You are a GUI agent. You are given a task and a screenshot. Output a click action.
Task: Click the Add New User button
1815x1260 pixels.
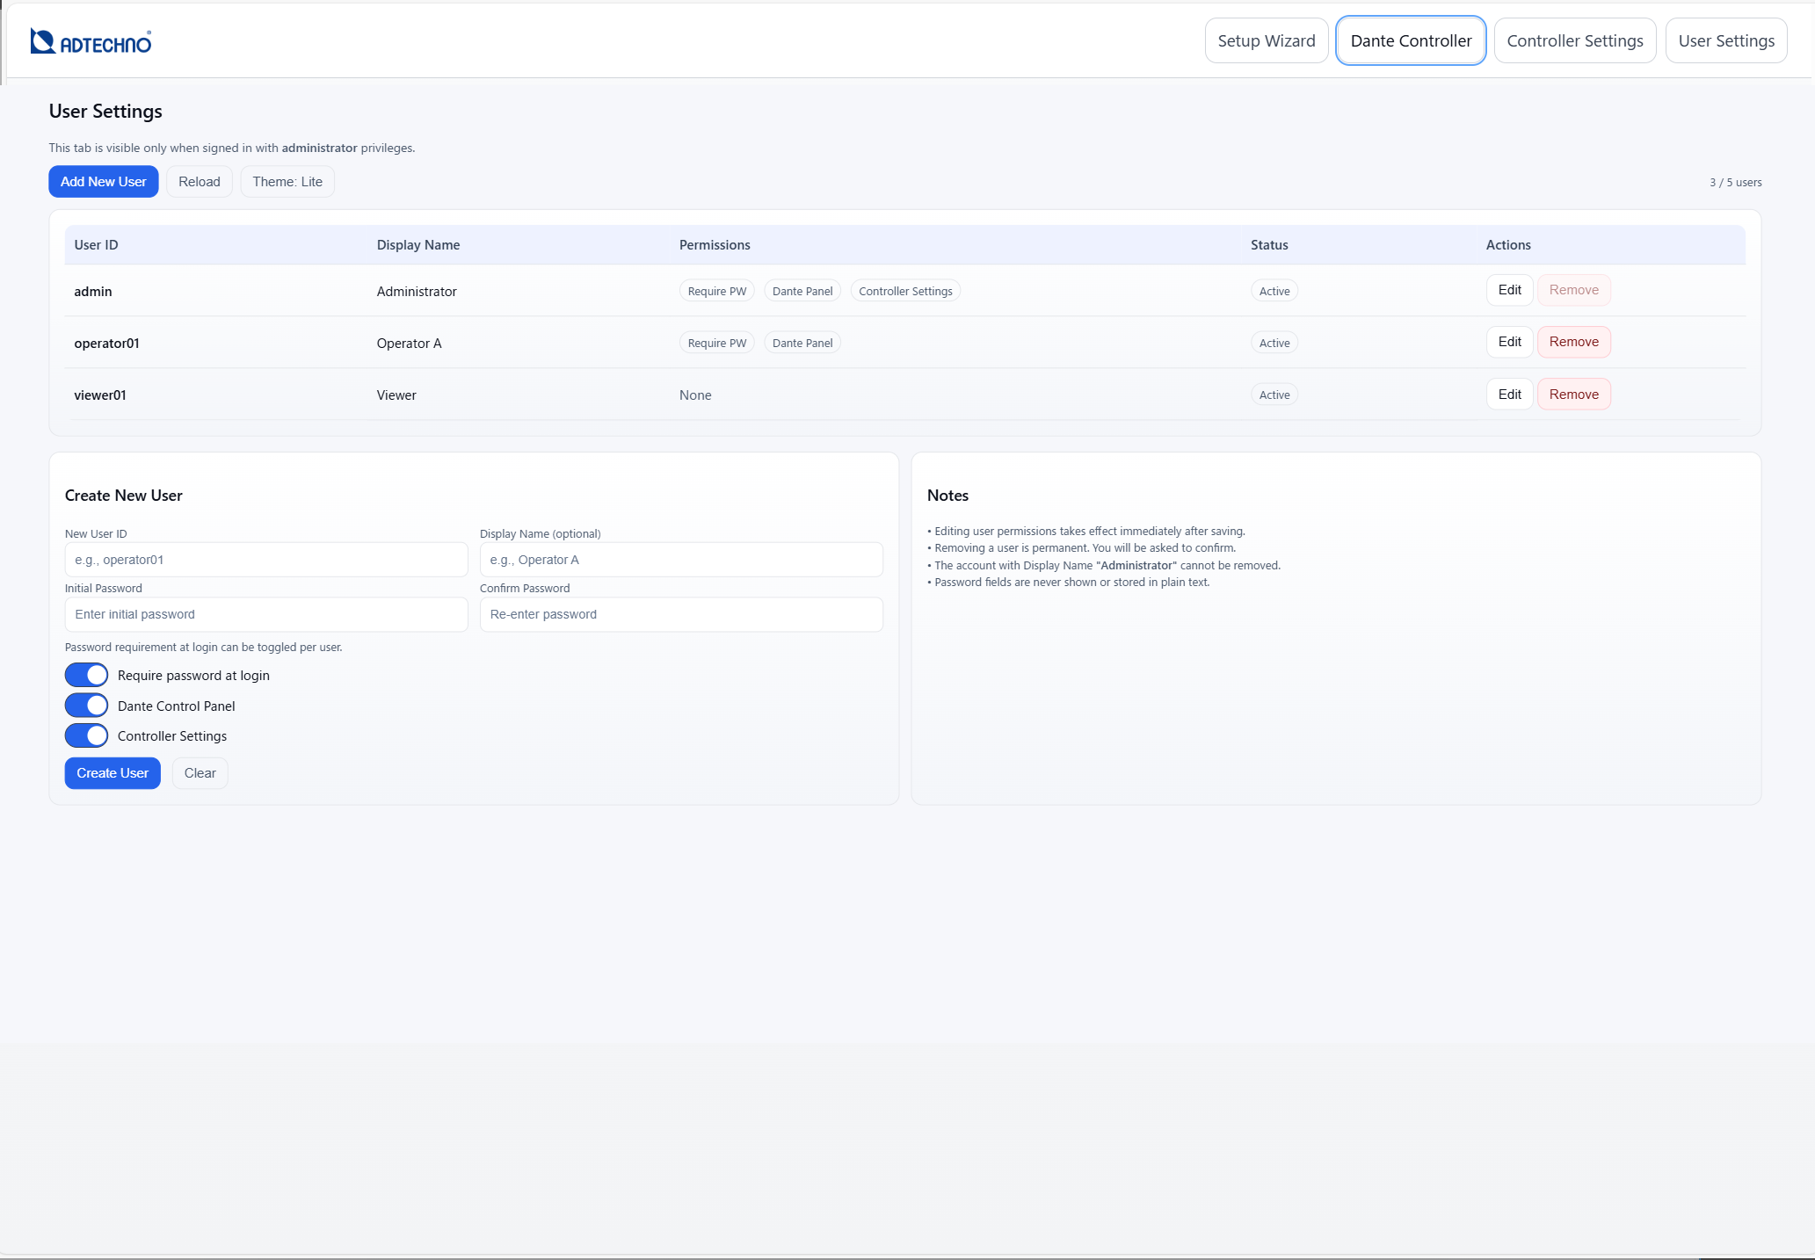pyautogui.click(x=103, y=182)
